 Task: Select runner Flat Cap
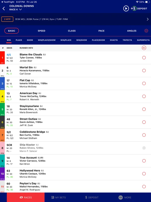click(x=144, y=83)
